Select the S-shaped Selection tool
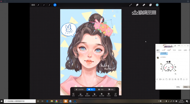 [49, 5]
